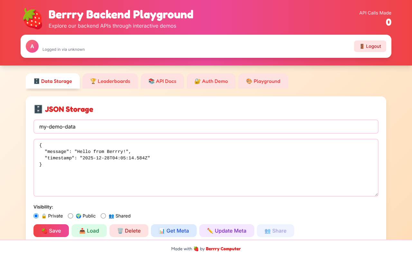Click the circular avatar marked A
The image size is (412, 257).
pyautogui.click(x=32, y=46)
